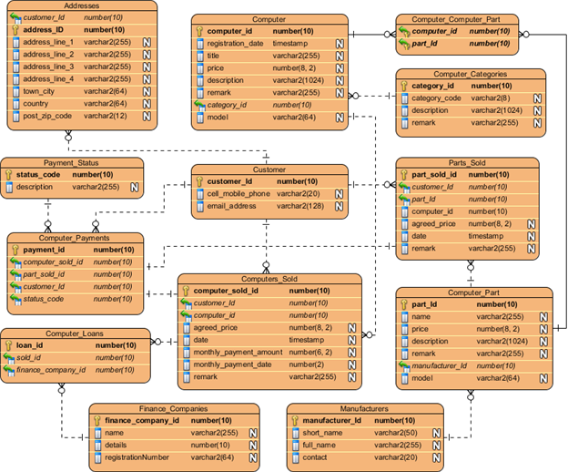
Task: Click the country column in Addresses
Action: 35,104
